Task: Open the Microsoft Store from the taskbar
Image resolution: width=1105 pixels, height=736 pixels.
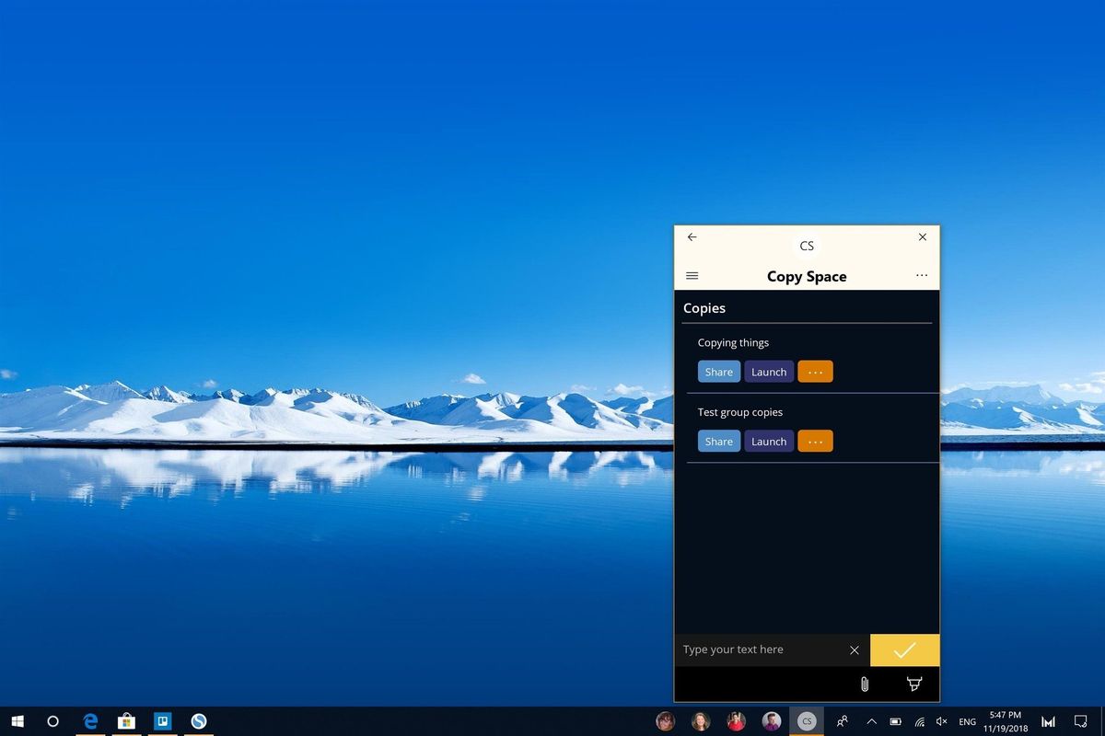Action: click(x=126, y=721)
